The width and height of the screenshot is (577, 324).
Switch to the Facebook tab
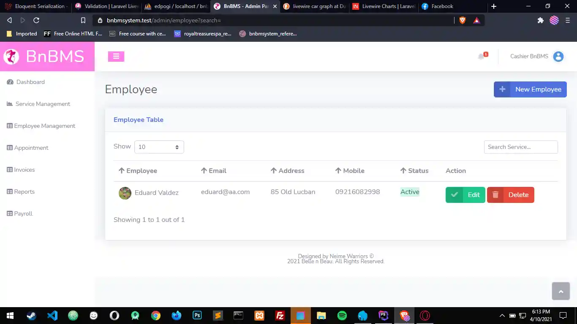point(453,6)
